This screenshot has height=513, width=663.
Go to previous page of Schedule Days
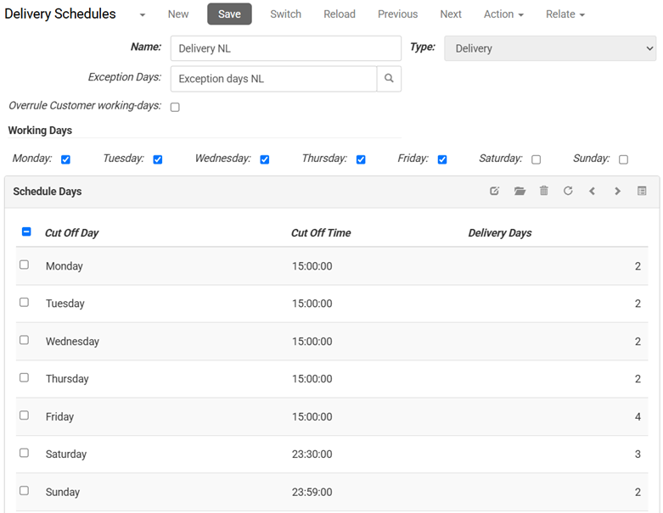click(x=593, y=192)
